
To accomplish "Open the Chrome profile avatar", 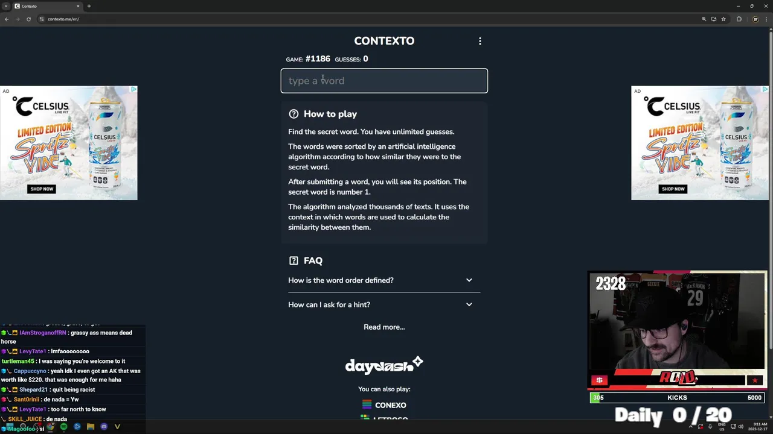I will (x=755, y=19).
